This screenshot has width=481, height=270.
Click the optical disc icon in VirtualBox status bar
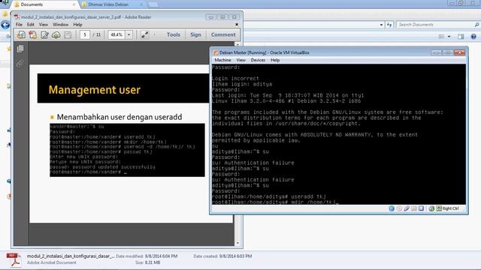pos(399,208)
